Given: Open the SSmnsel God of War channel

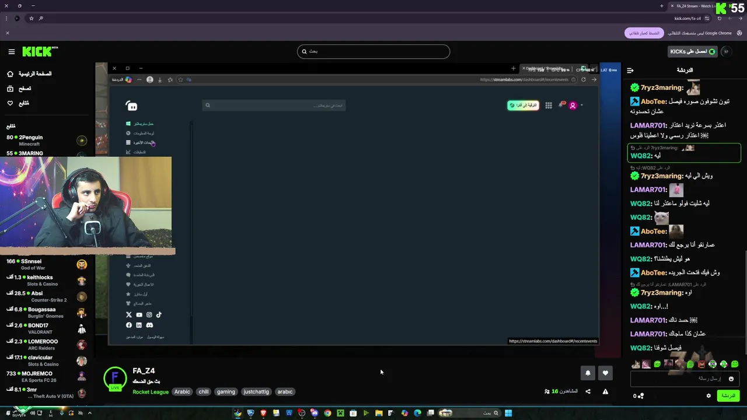Looking at the screenshot, I should (x=46, y=265).
